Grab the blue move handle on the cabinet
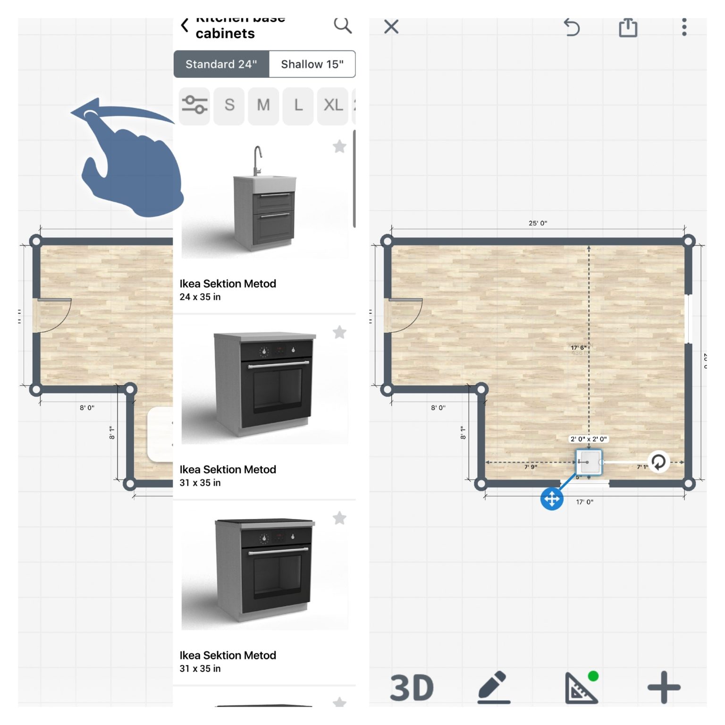725x725 pixels. point(552,498)
